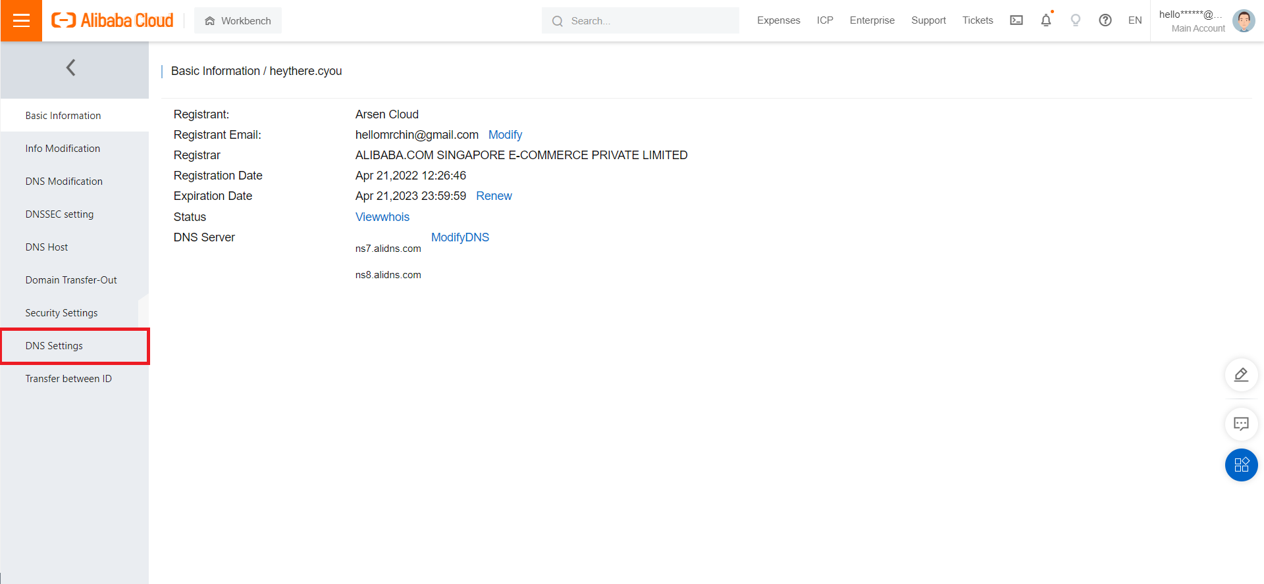Click Modify link beside registrant email
1264x584 pixels.
[x=505, y=135]
